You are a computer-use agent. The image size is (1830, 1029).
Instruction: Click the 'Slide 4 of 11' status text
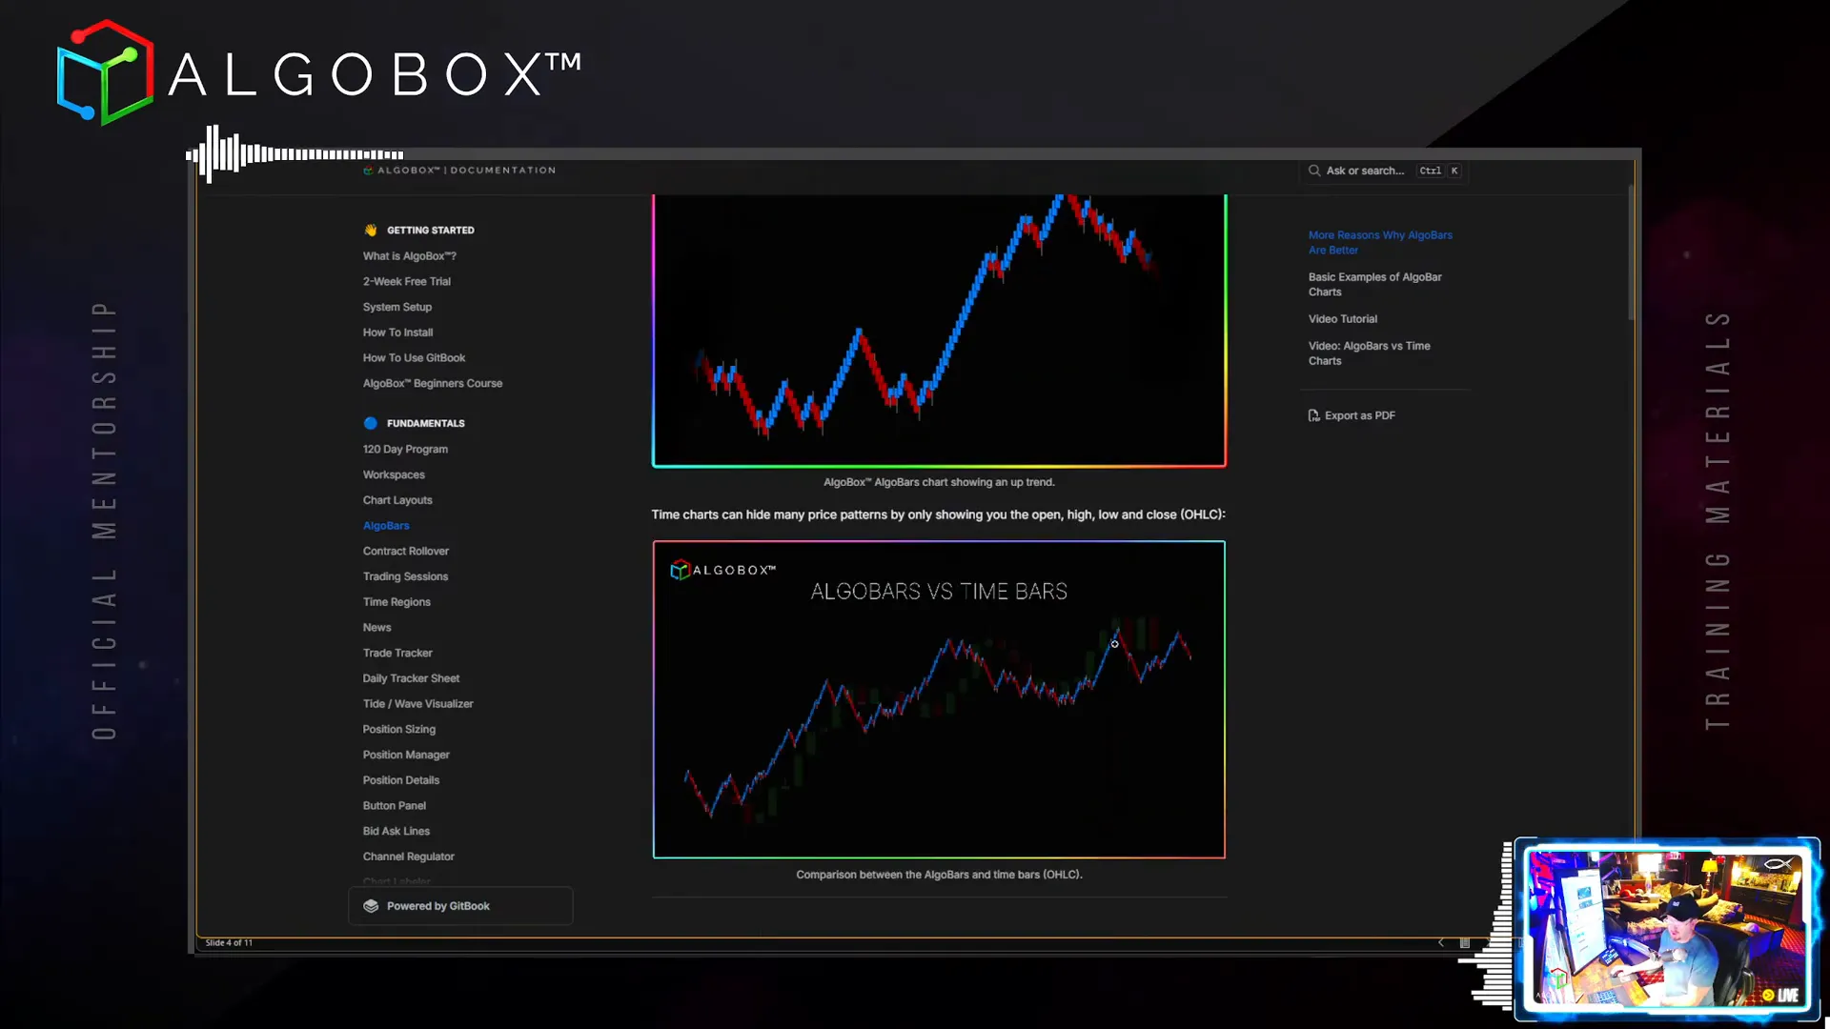click(229, 942)
